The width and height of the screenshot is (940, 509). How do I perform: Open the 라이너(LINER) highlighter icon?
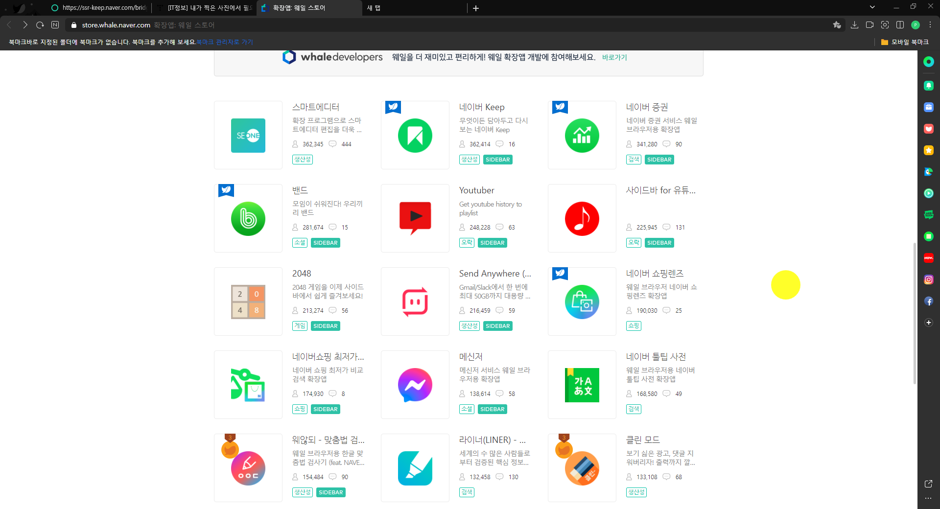[x=415, y=468]
